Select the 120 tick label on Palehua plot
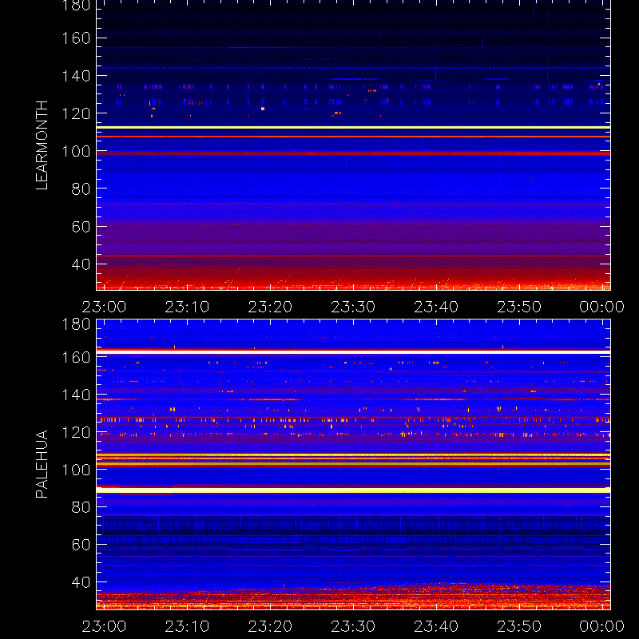 pos(76,432)
